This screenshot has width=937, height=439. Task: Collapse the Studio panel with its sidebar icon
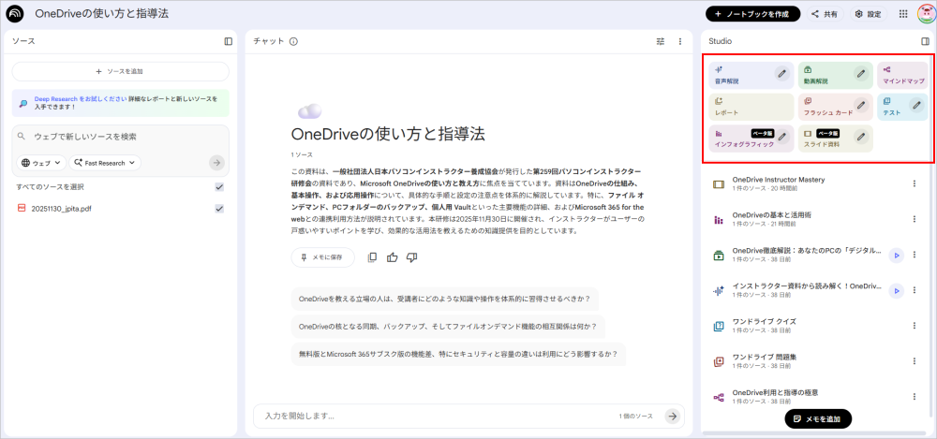point(925,41)
